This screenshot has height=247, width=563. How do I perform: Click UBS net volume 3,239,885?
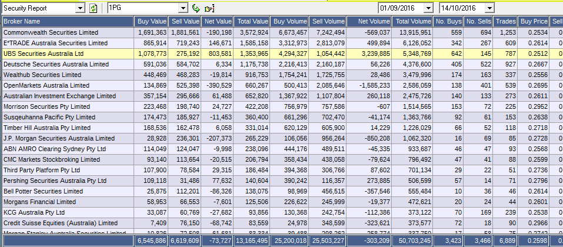[x=369, y=54]
